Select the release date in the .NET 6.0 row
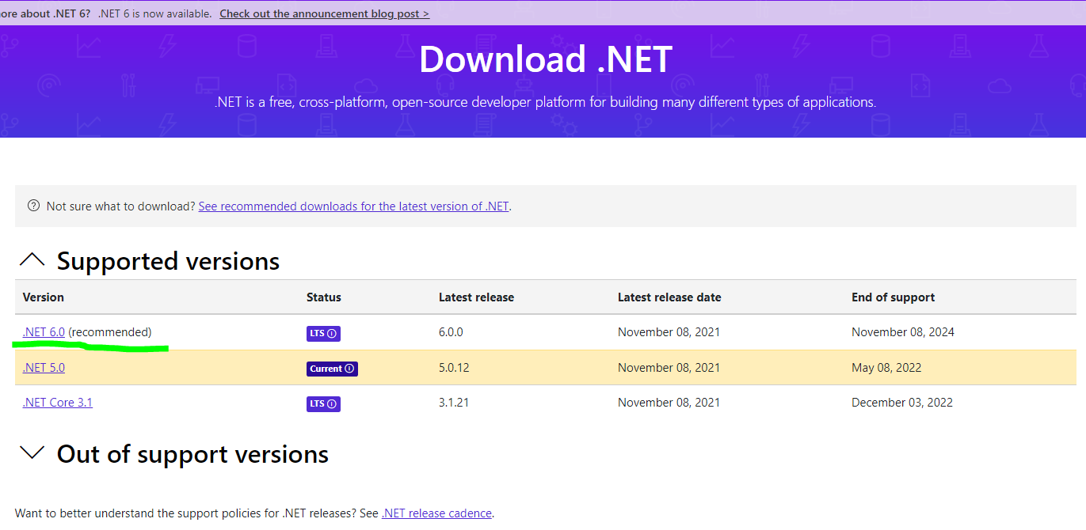Screen dimensions: 1086x530 tap(669, 331)
